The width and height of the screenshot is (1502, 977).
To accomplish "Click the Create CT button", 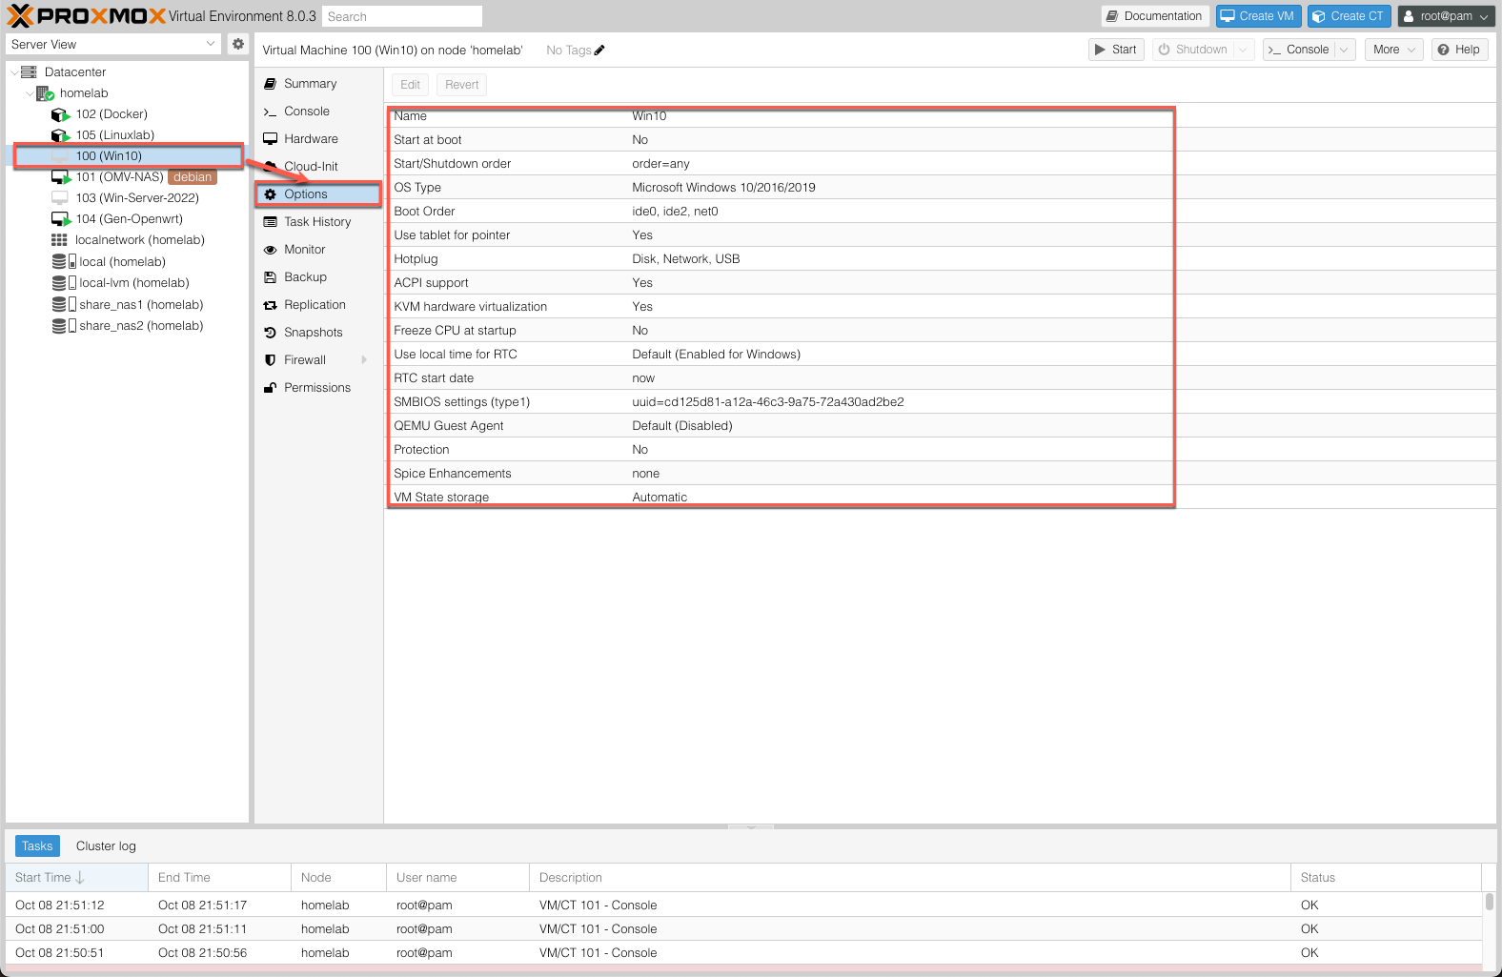I will 1349,16.
